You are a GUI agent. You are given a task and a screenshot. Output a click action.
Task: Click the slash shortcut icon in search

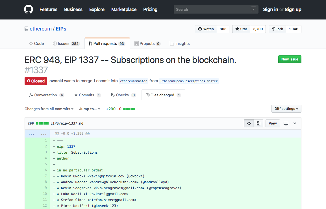(x=253, y=9)
